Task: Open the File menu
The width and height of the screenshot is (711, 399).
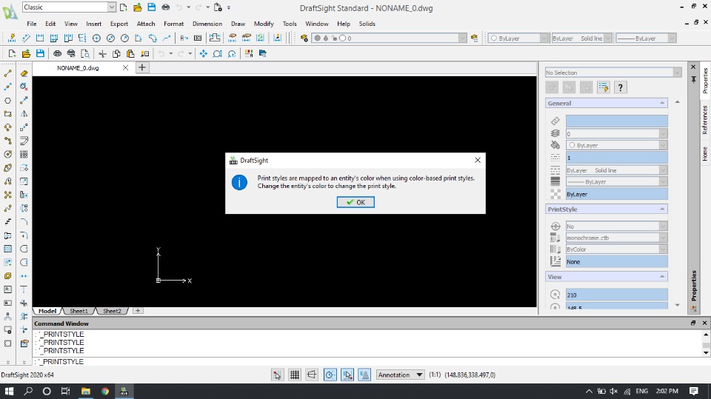Action: [x=32, y=24]
